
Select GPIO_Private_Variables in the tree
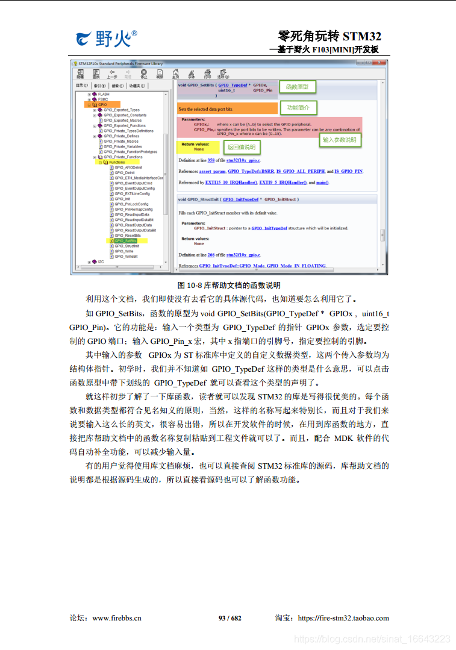tap(123, 146)
